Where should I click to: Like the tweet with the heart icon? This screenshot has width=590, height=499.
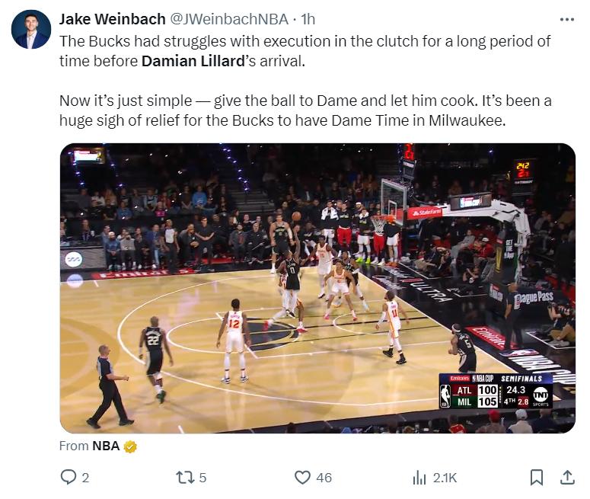(302, 477)
